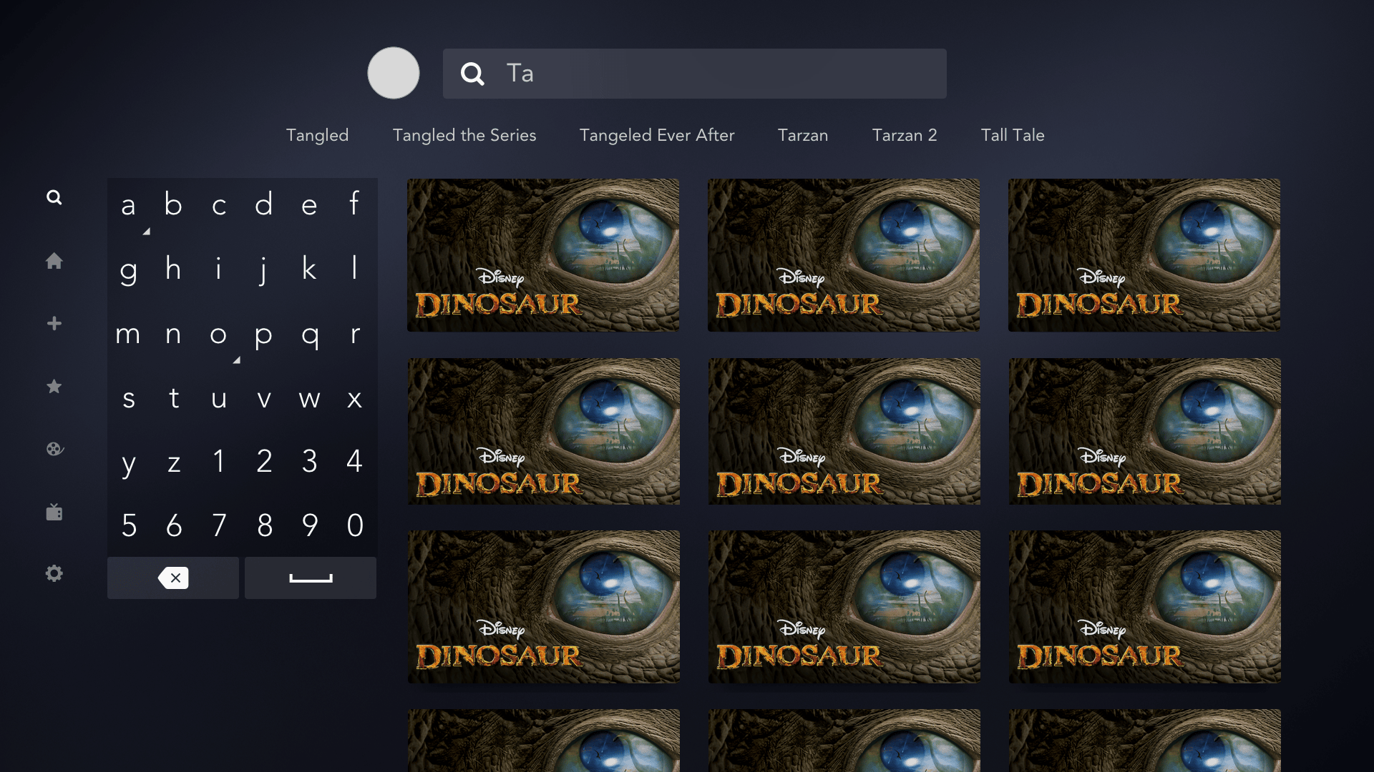Open middle Dinosaur tile in second row

(x=844, y=431)
